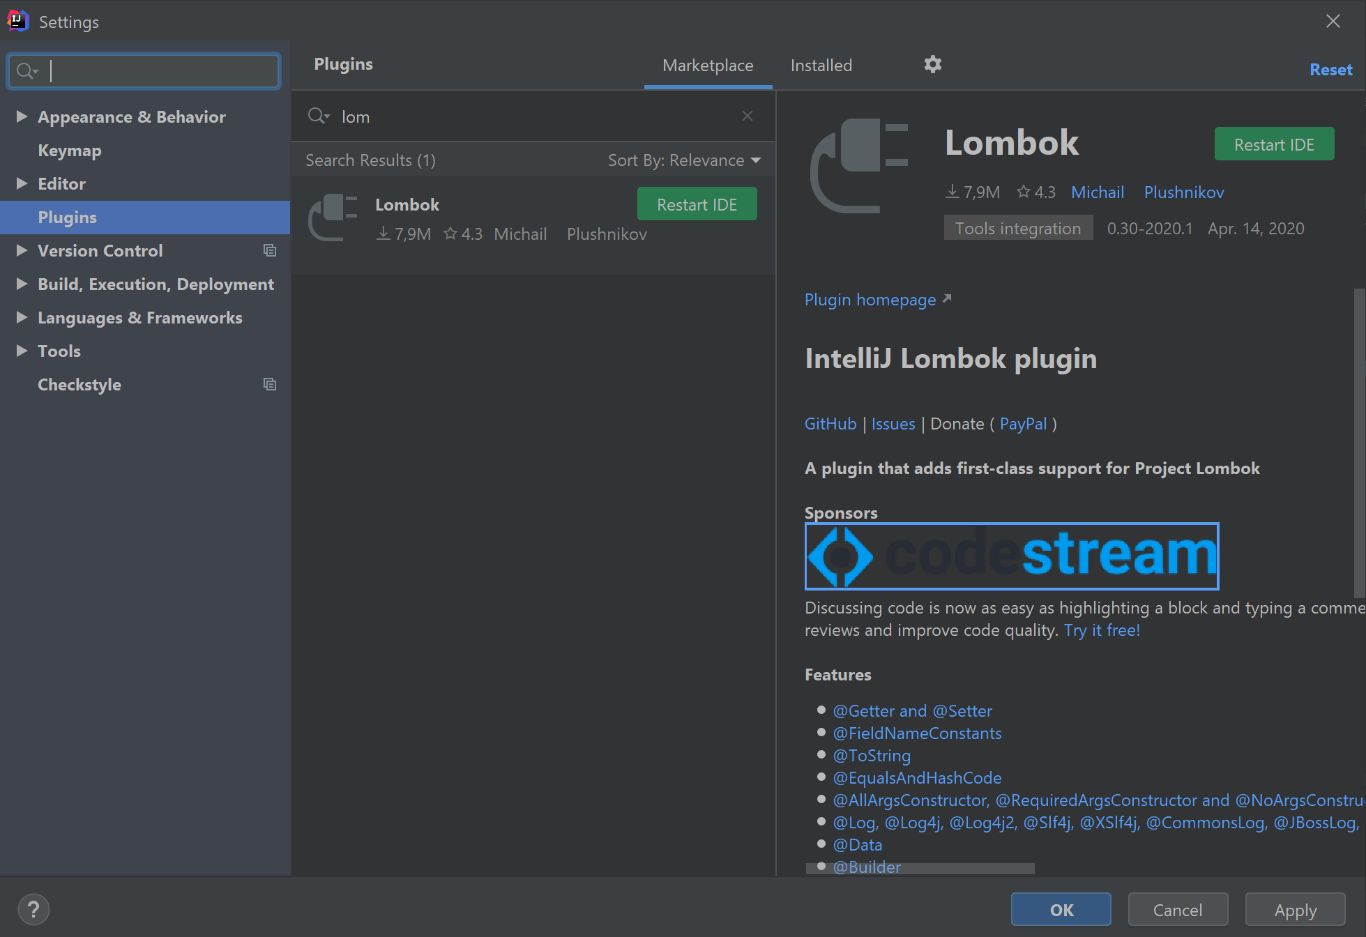
Task: Open the Sort By Relevance dropdown
Action: click(x=683, y=160)
